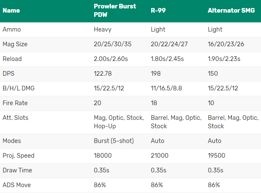Image resolution: width=261 pixels, height=193 pixels.
Task: Select the Alternator SMG column header
Action: 231,11
